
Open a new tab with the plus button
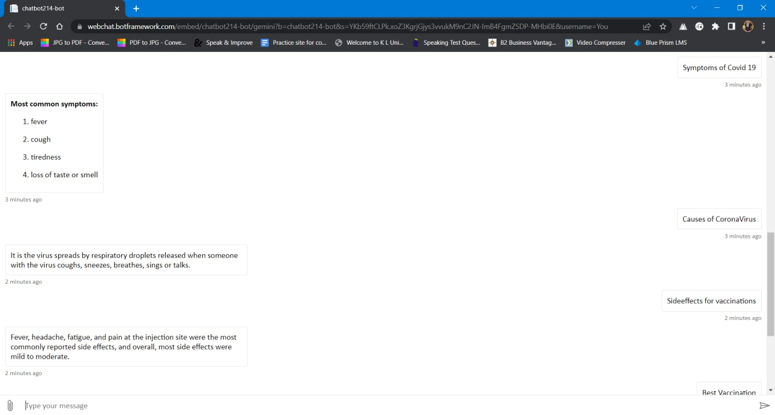coord(136,8)
